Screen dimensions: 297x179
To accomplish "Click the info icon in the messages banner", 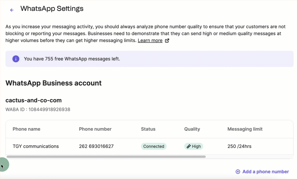I will pos(16,59).
